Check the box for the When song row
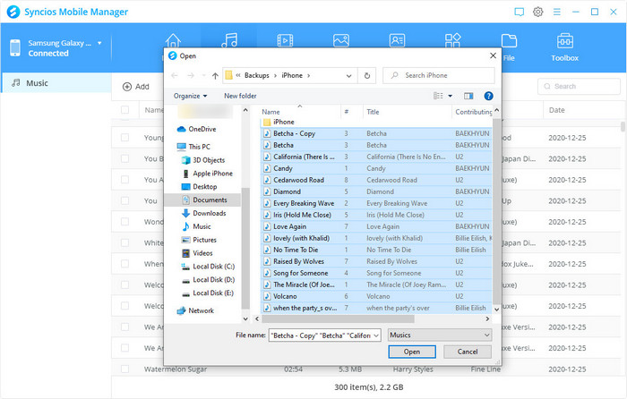Image resolution: width=627 pixels, height=399 pixels. (125, 264)
